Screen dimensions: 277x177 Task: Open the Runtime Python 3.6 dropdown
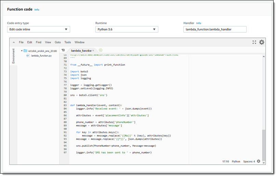pyautogui.click(x=127, y=29)
